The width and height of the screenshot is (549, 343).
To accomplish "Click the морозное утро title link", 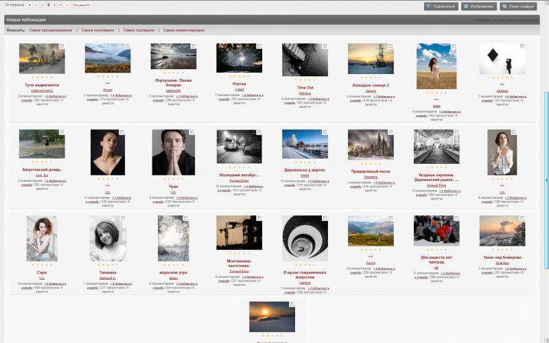I will tap(174, 272).
